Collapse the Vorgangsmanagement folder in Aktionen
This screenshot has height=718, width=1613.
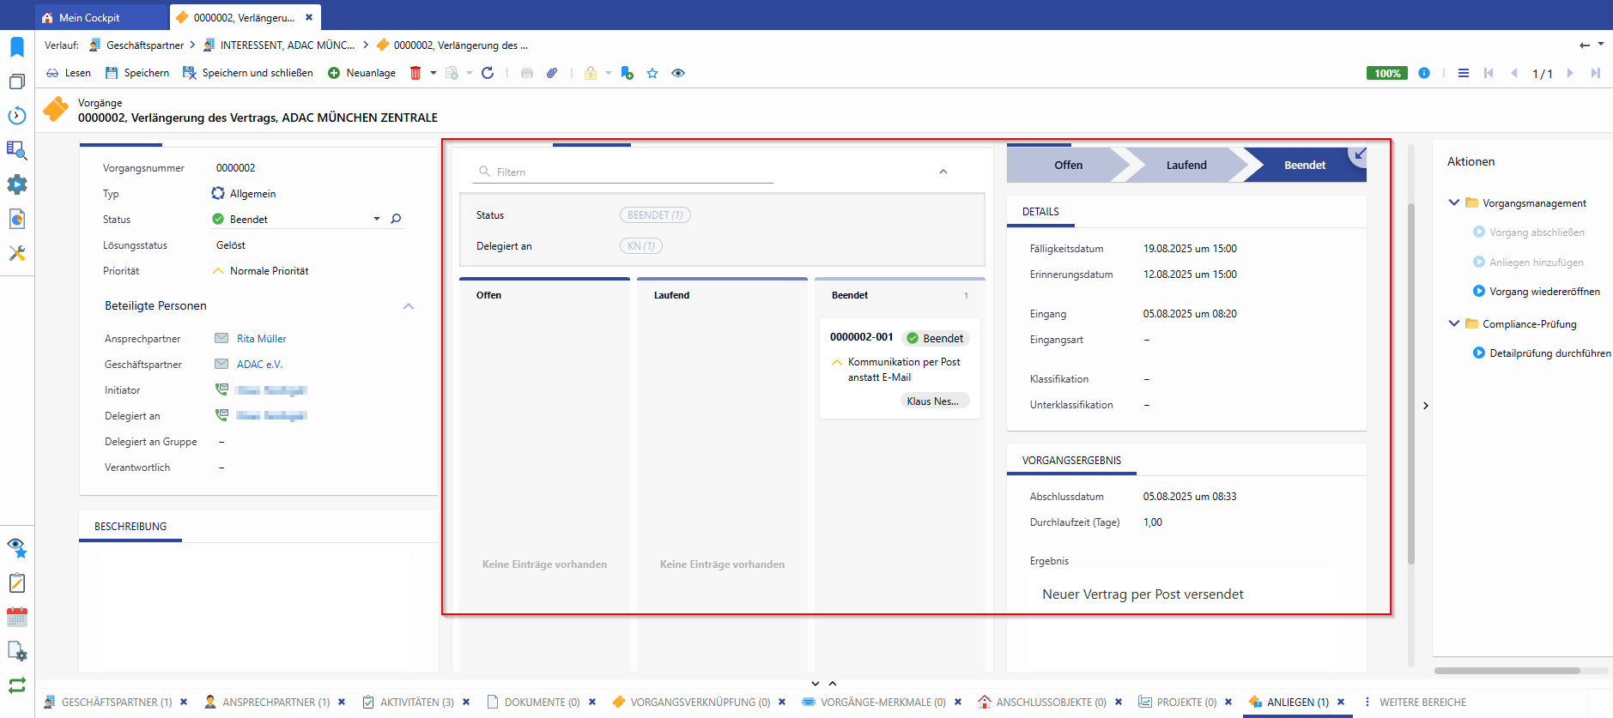click(1453, 203)
